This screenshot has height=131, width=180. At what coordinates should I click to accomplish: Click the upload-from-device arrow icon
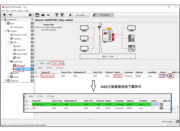coord(62,15)
